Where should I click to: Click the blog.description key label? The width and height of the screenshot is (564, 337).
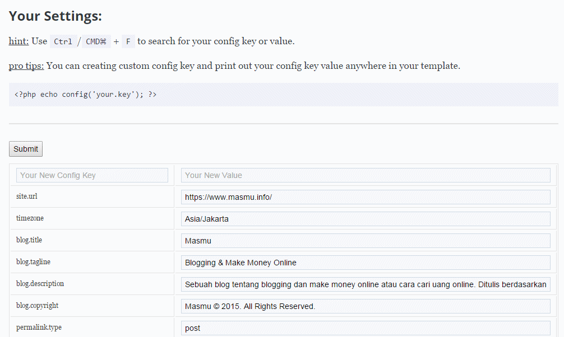pyautogui.click(x=40, y=284)
